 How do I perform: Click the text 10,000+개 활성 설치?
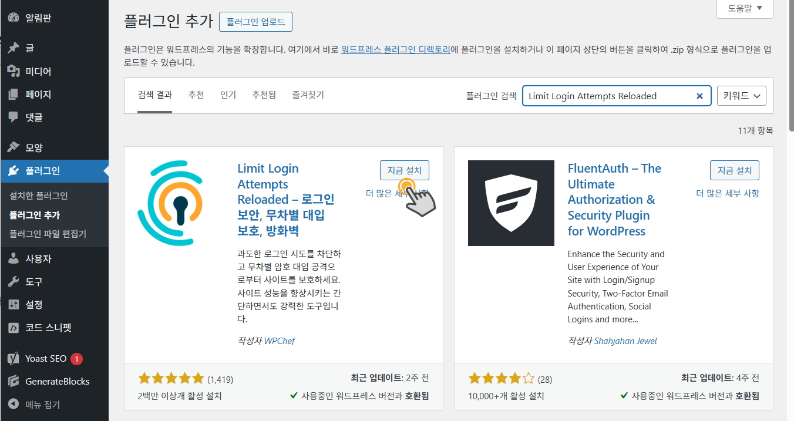pos(506,396)
